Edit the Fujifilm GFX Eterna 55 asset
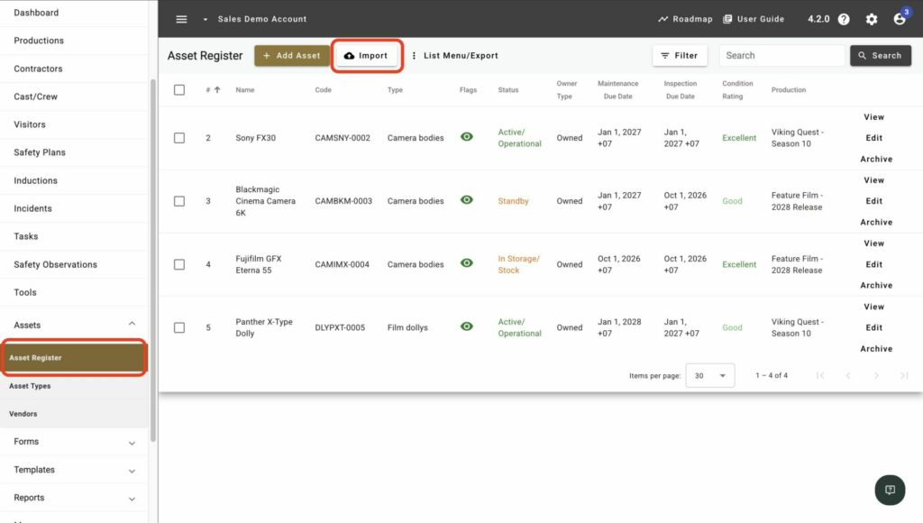Viewport: 923px width, 523px height. click(x=873, y=264)
